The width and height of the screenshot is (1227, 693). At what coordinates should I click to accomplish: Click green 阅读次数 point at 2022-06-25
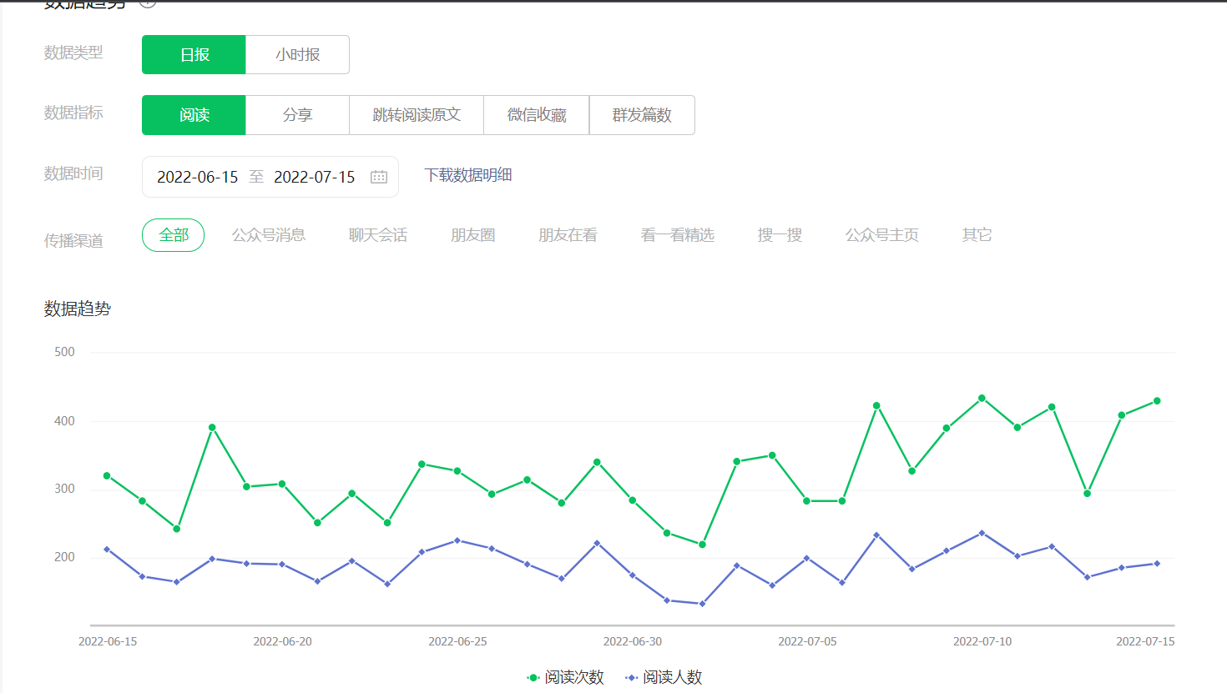[457, 471]
